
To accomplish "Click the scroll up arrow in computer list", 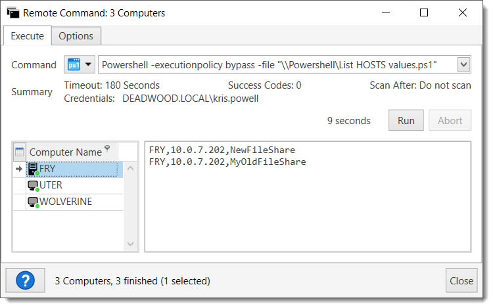I will pos(131,169).
